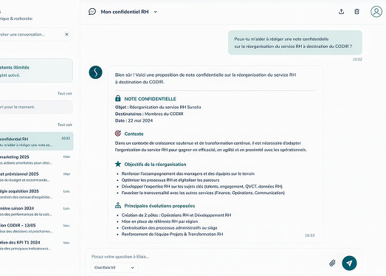The image size is (386, 276).
Task: Delete the conversation with the trash icon
Action: pos(356,12)
